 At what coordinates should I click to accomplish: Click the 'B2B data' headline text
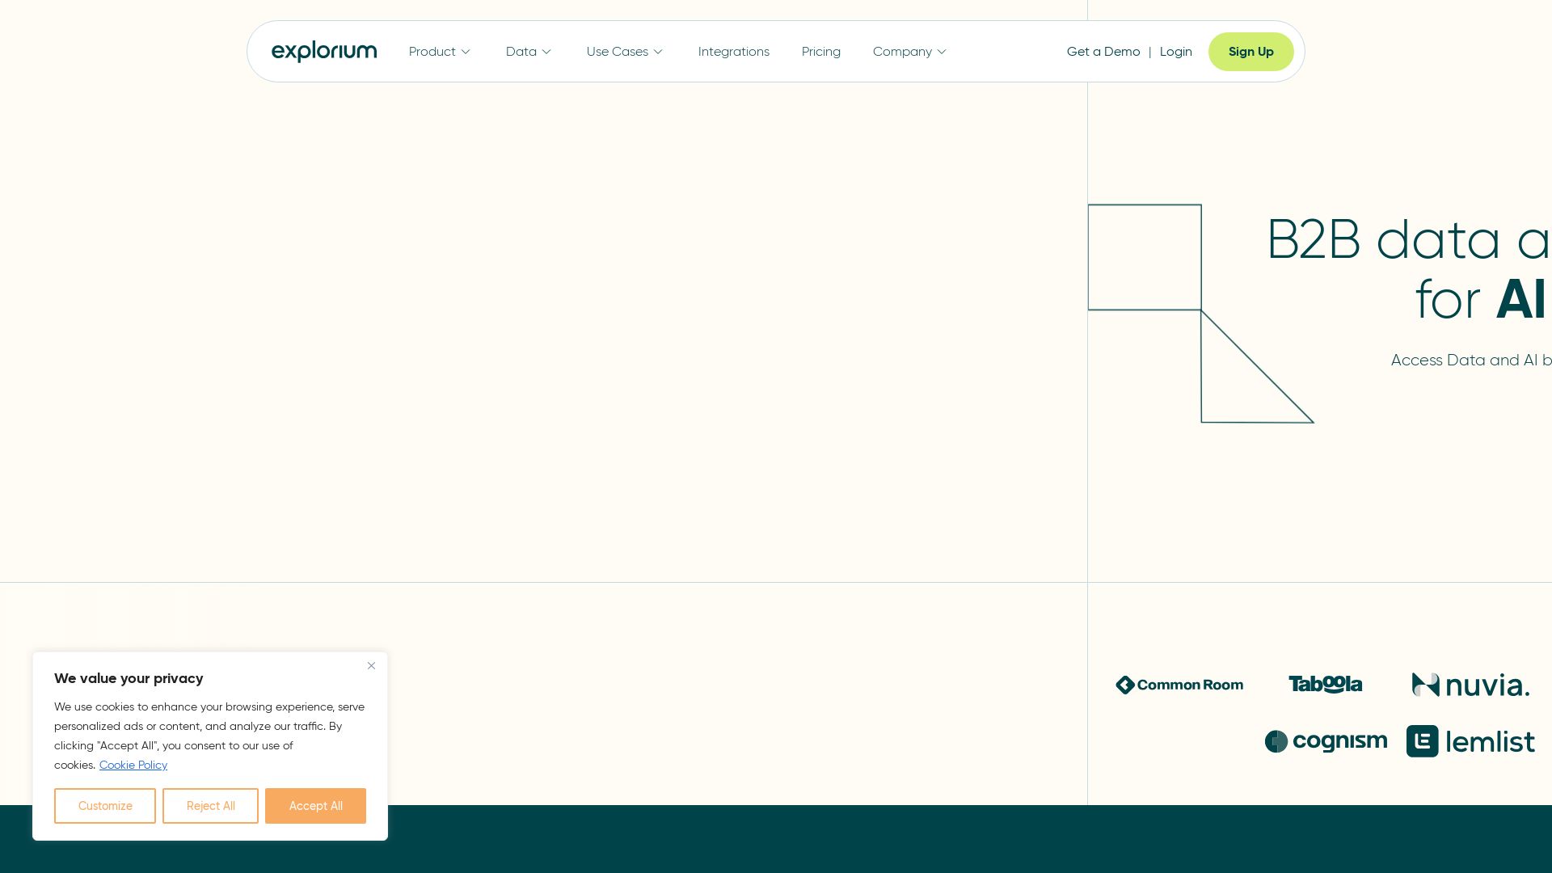(x=1384, y=240)
